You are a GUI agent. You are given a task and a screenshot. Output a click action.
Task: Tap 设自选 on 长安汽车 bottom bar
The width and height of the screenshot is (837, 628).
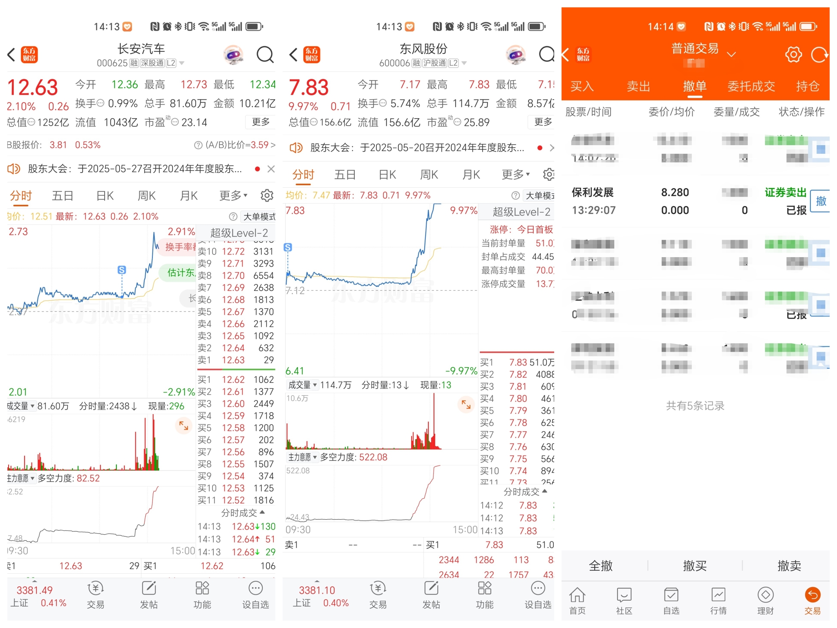coord(255,595)
